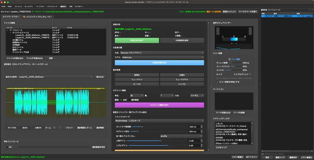314x160 pixels.
Task: Open the palette-icon クリエイティブジェネレーター tab
Action: pos(37,17)
